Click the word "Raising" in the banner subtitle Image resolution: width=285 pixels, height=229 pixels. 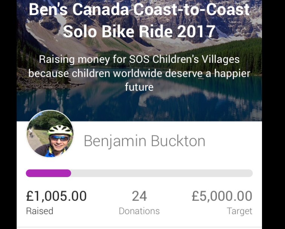tap(57, 59)
